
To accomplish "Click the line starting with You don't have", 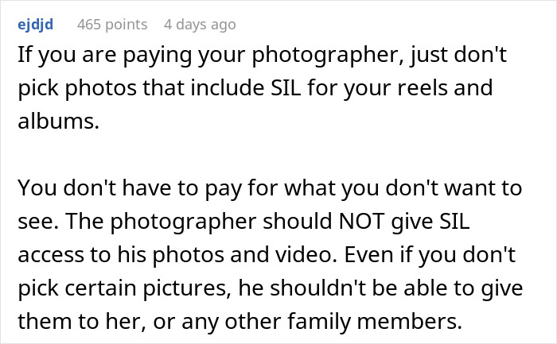I will [270, 188].
